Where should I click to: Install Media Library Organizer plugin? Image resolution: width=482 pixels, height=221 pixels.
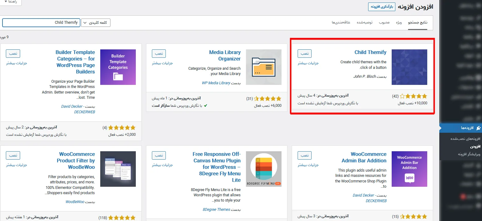[x=159, y=53]
